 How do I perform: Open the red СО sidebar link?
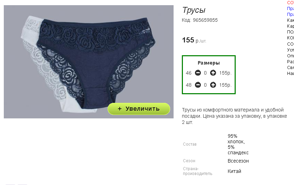point(291,3)
